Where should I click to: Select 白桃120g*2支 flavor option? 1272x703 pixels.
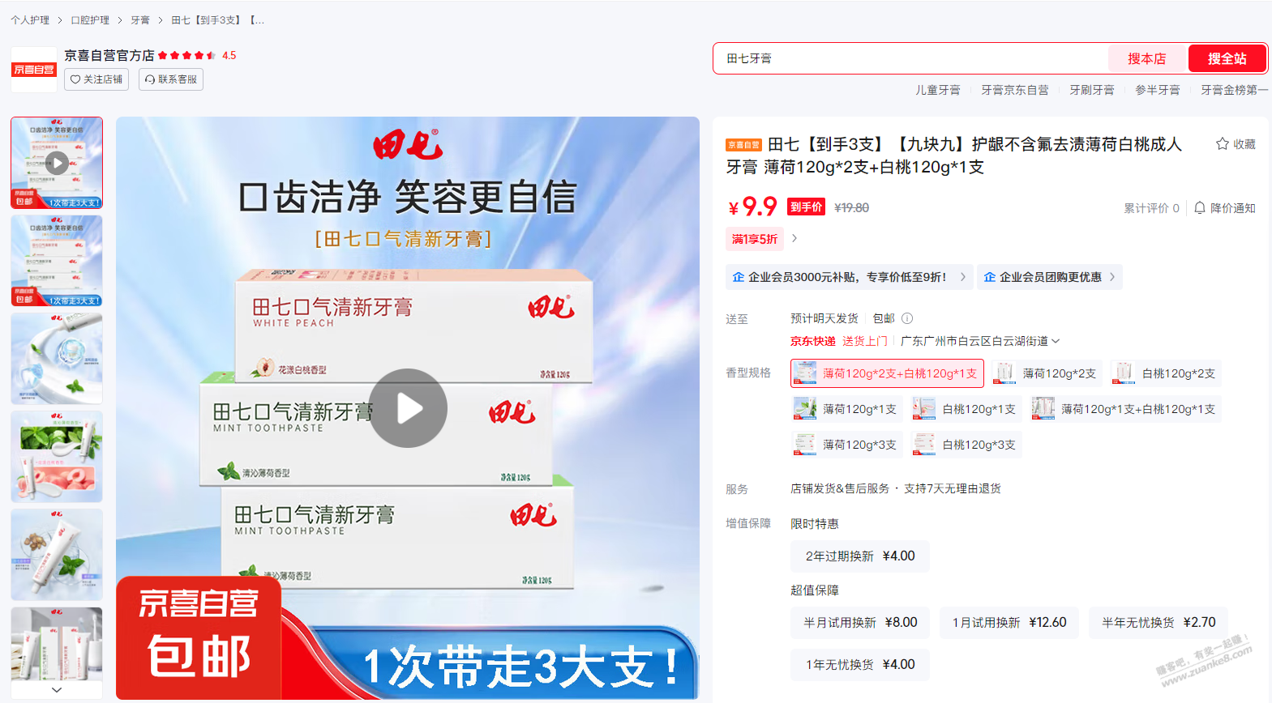pos(1166,373)
